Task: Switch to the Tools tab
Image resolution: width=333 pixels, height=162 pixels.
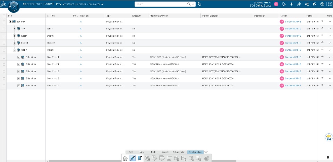Action: click(153, 152)
